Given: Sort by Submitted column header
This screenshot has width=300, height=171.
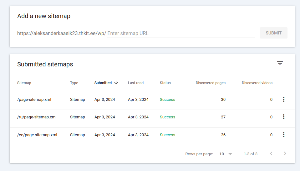Looking at the screenshot, I should (103, 83).
